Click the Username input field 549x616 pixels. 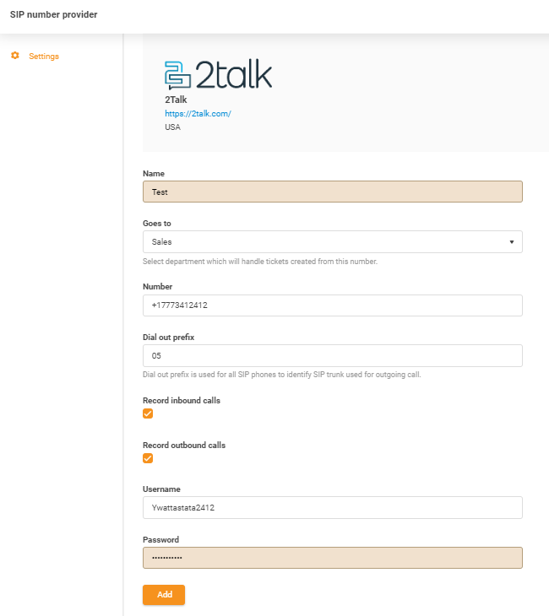point(332,507)
